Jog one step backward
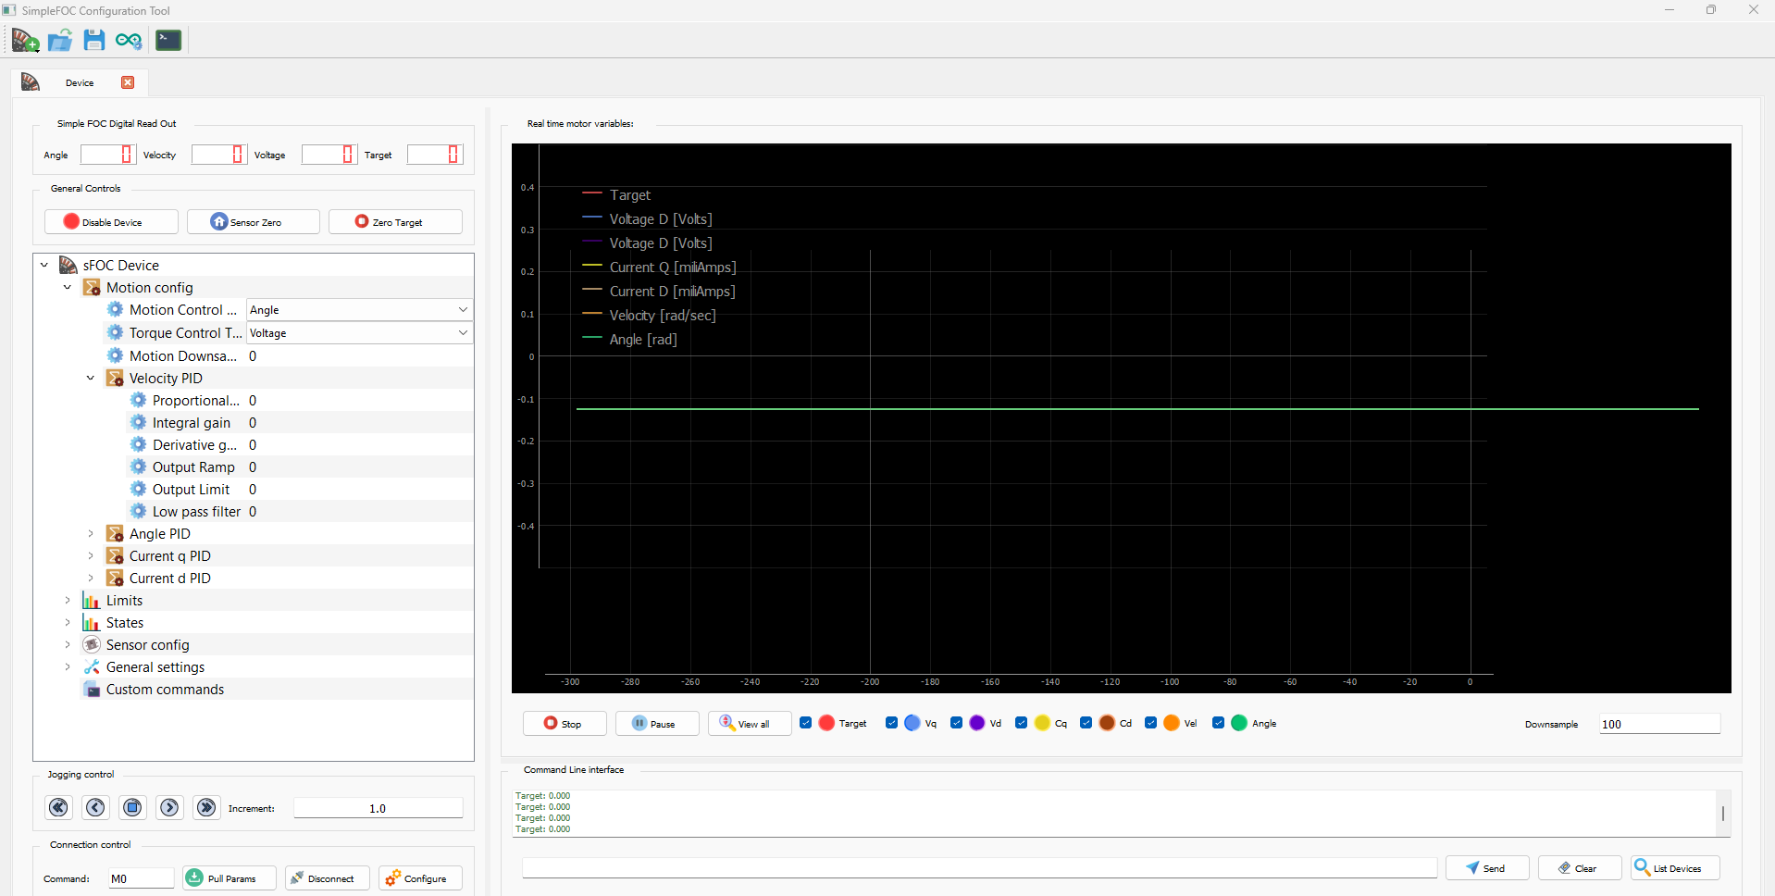Viewport: 1775px width, 896px height. point(95,807)
